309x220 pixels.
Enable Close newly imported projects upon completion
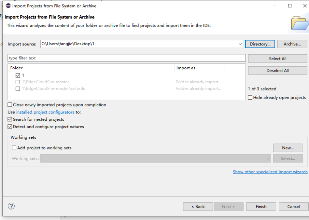click(x=10, y=105)
